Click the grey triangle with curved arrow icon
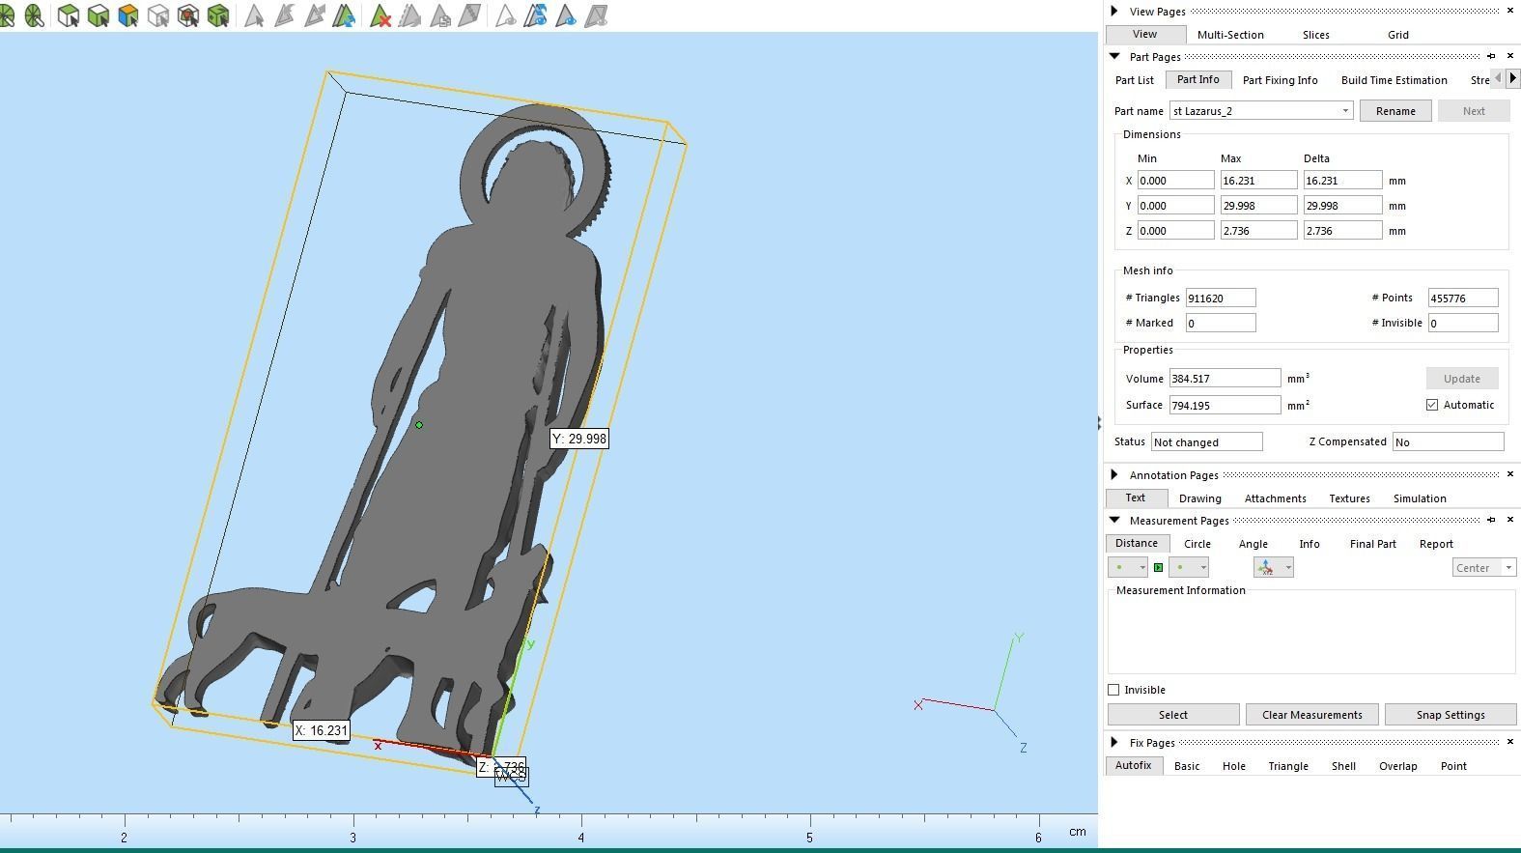This screenshot has width=1521, height=853. click(x=284, y=15)
